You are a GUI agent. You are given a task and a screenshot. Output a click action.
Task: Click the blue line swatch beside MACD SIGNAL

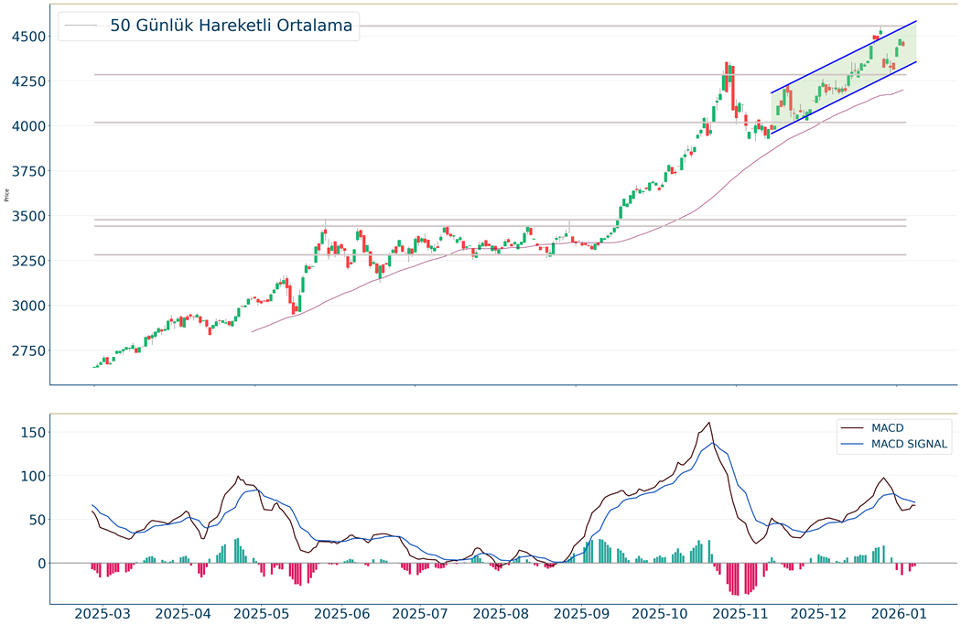click(852, 445)
